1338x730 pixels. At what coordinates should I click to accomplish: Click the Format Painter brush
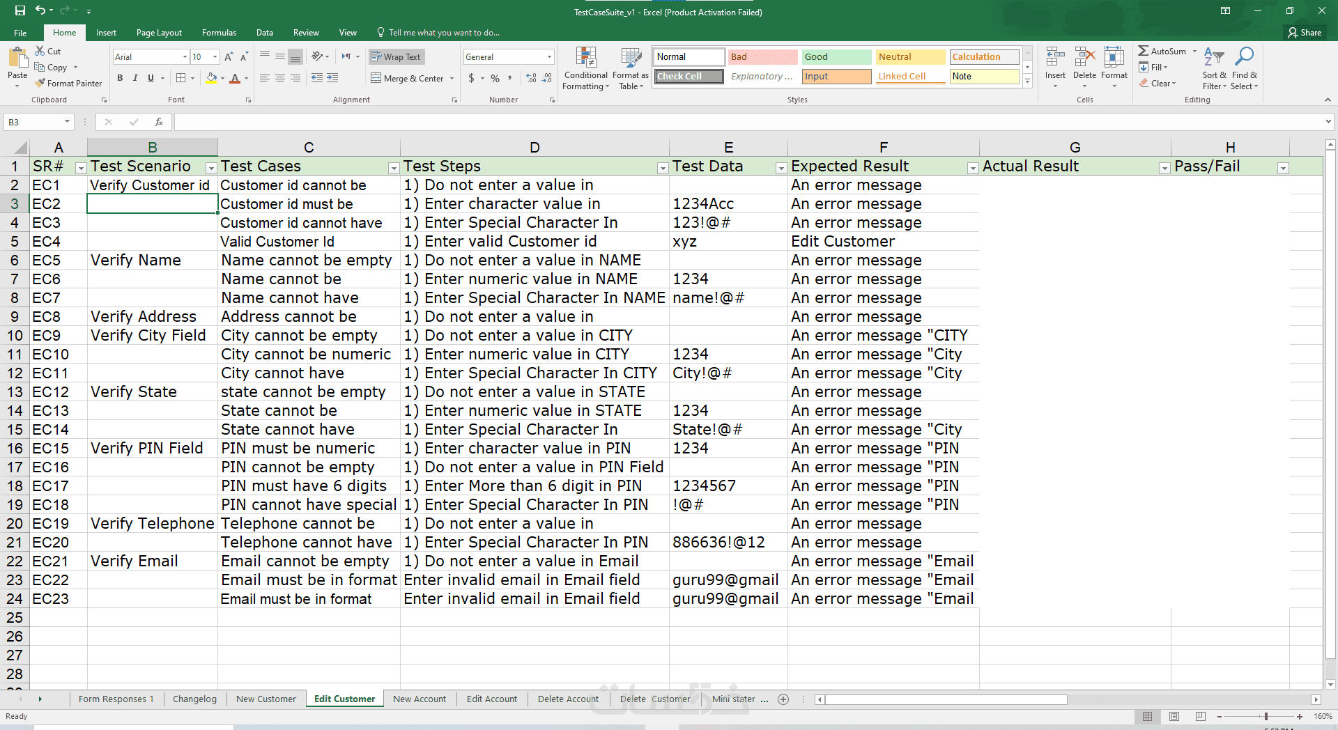[40, 83]
